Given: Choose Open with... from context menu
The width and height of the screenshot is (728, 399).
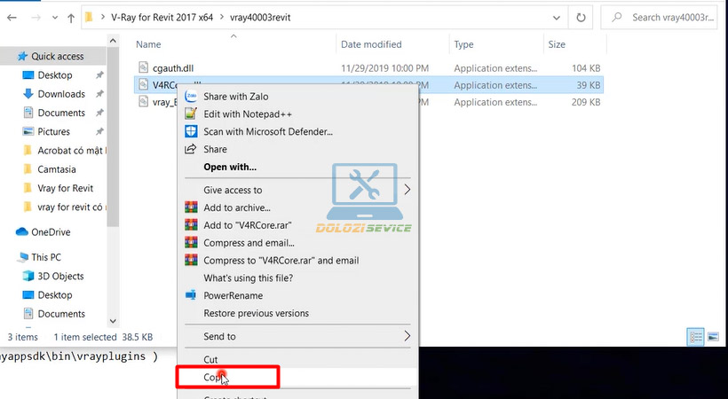Looking at the screenshot, I should 230,167.
